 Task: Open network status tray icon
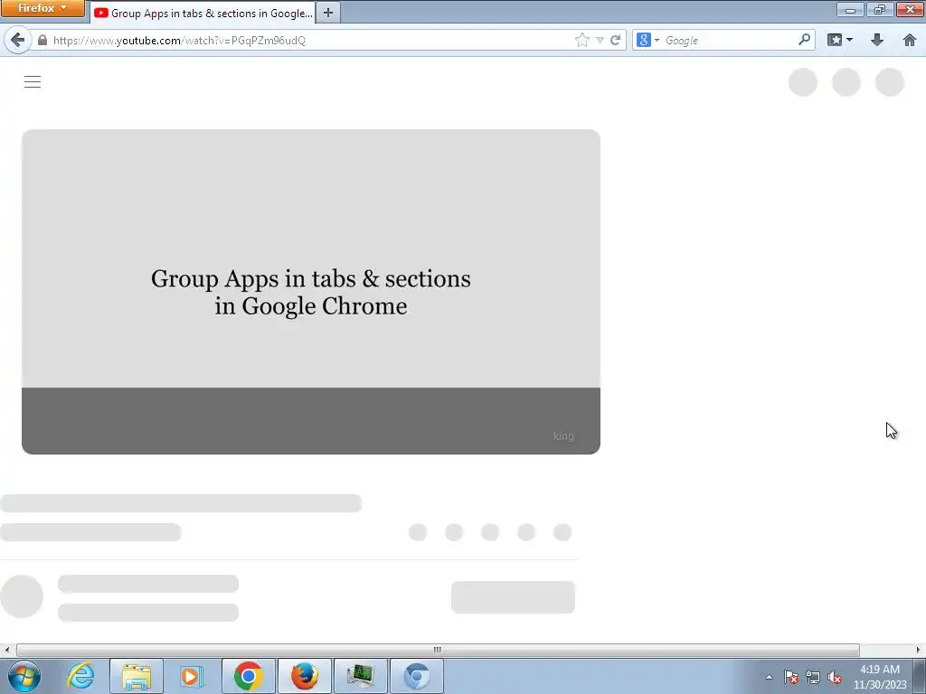coord(813,677)
